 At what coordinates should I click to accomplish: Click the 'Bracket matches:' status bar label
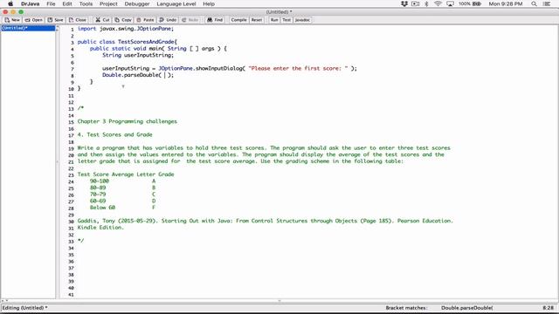406,308
